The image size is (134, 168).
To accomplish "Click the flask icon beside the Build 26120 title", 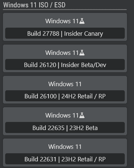I will point(82,53).
